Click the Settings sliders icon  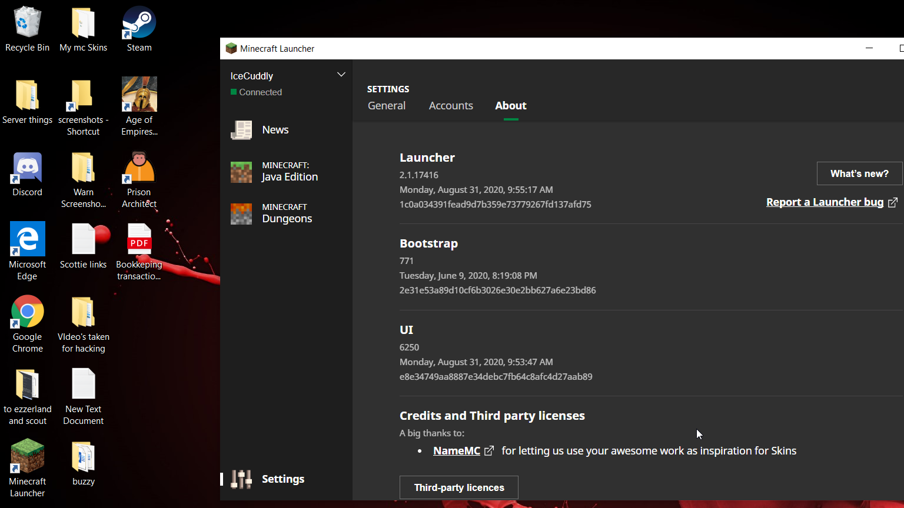(241, 479)
